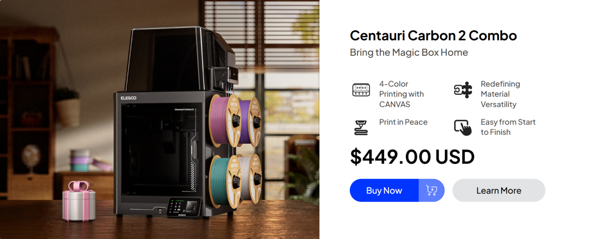Click the 4-Color Printing CANVAS icon
601x239 pixels.
[361, 90]
